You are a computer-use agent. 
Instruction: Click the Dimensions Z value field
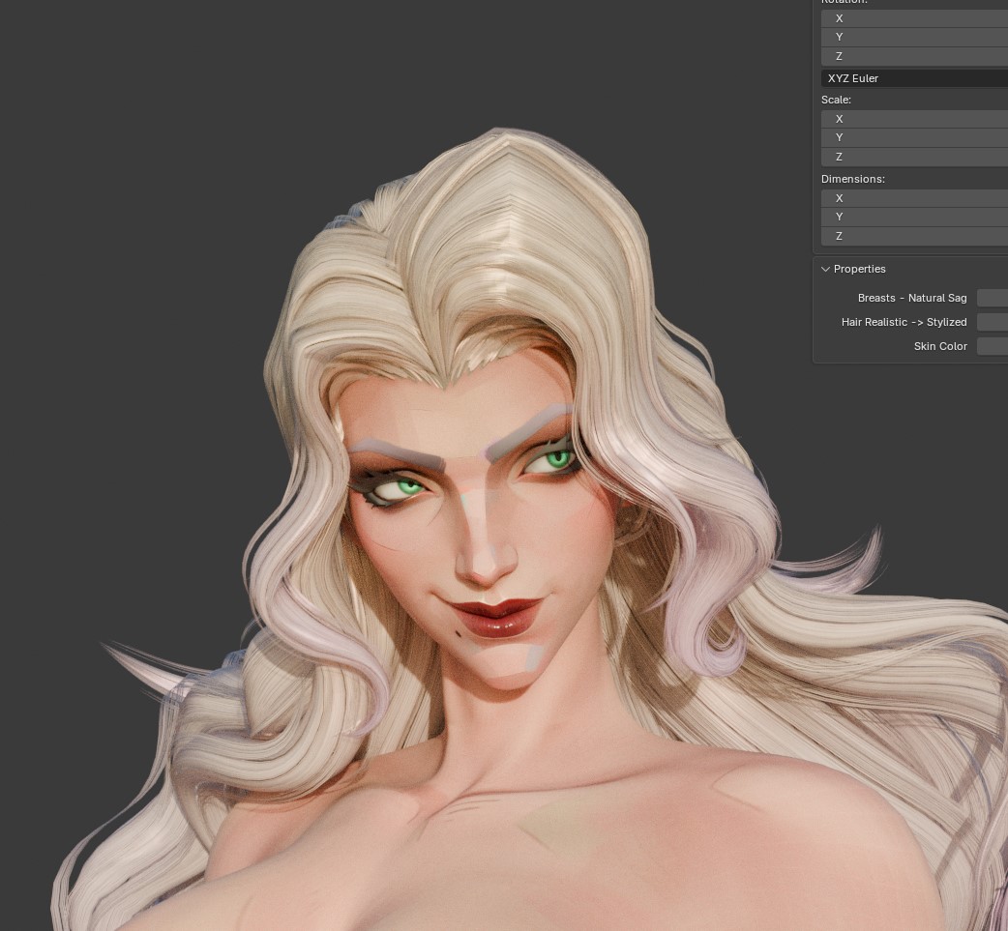(x=914, y=237)
